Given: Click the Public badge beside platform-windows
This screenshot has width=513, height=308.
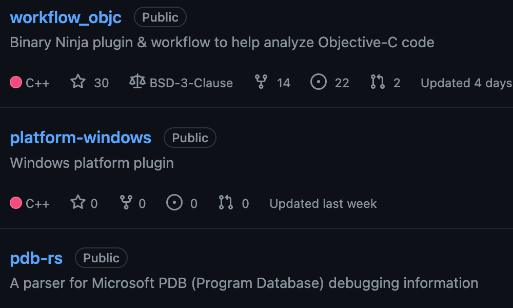Looking at the screenshot, I should pos(190,138).
